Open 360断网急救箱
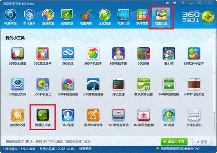217x153 pixels. click(x=118, y=118)
